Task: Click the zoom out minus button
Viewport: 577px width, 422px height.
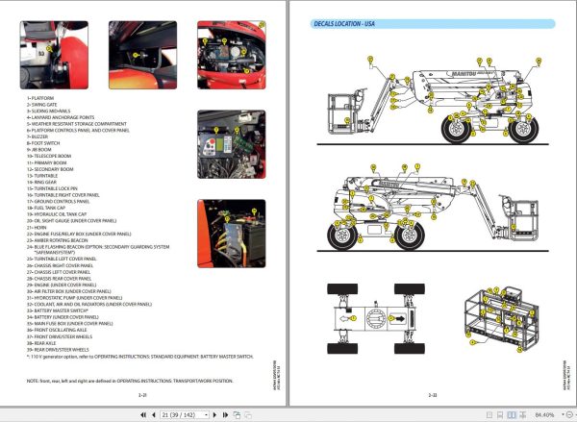Action: [570, 415]
